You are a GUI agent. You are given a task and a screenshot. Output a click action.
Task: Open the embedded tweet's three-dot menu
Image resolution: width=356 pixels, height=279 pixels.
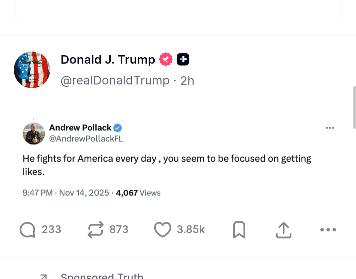[x=330, y=128]
